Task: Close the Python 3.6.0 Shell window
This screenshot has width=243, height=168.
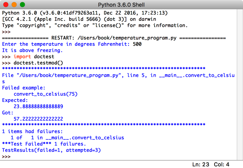Action: (6, 5)
